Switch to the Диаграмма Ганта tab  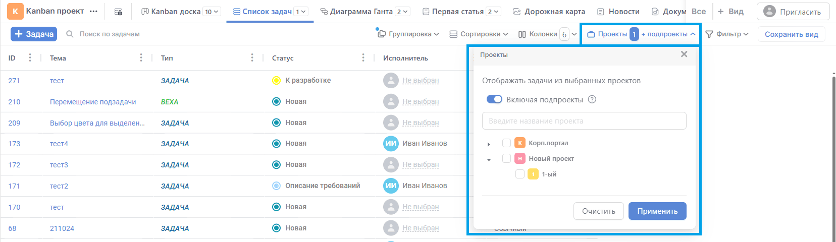coord(360,12)
